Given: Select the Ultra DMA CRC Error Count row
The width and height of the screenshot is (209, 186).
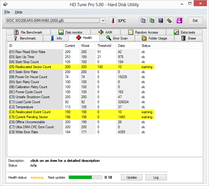Looking at the screenshot, I should click(x=82, y=127).
